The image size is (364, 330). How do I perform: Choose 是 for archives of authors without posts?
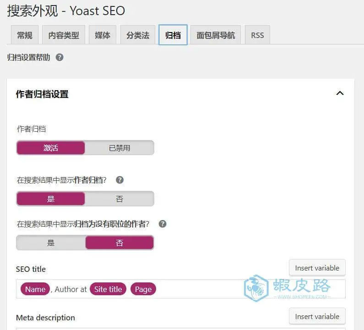[51, 243]
